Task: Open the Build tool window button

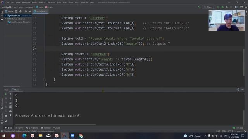Action: 57,128
